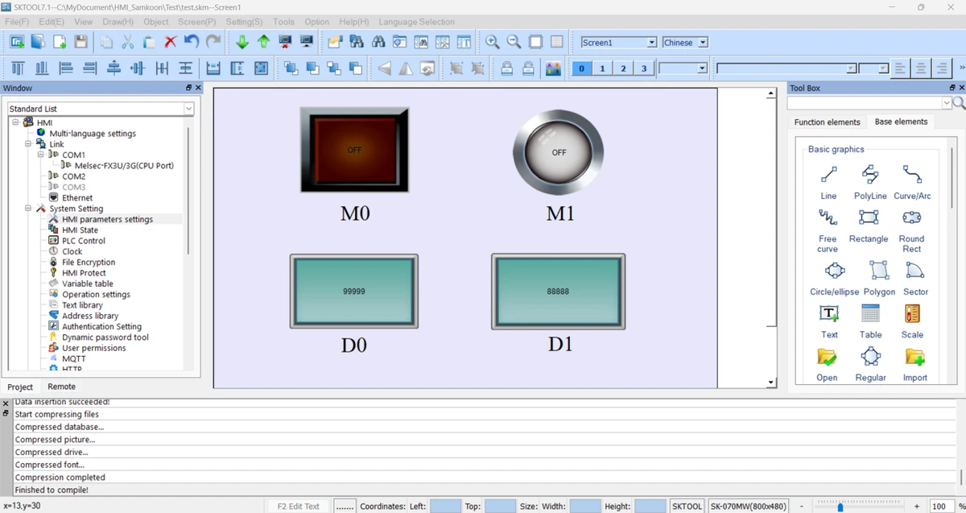Click the Align Left toolbar icon
Viewport: 966px width, 513px height.
pyautogui.click(x=66, y=68)
